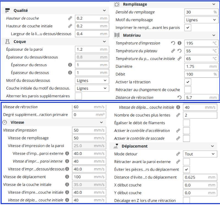Viewport: 220px width, 205px height.
Task: Disable Activer la rétraction checkbox
Action: tap(188, 82)
